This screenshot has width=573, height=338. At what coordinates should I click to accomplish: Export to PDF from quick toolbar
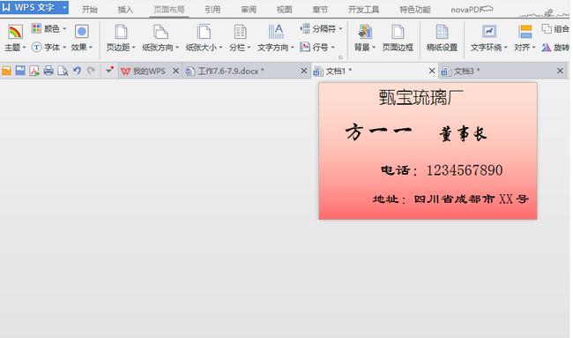tap(34, 71)
